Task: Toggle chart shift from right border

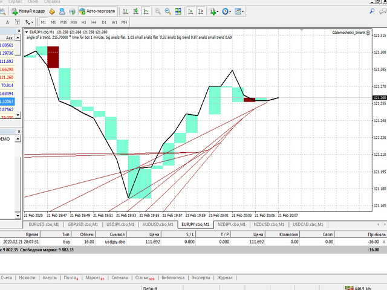Action: pos(201,11)
